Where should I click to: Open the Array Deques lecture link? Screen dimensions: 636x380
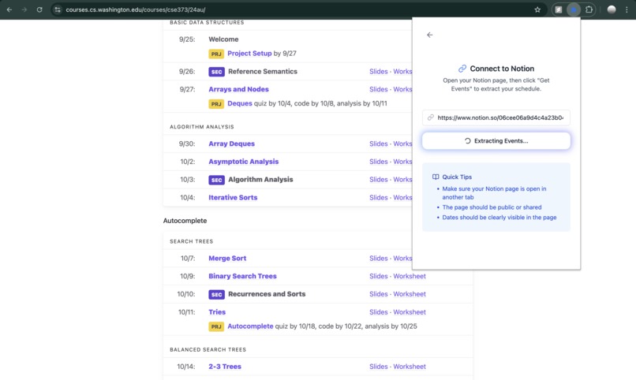(232, 143)
